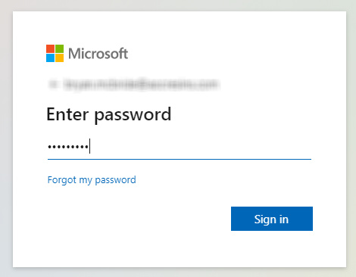Click the Sign in button
Screen dimensions: 356x277
[272, 219]
